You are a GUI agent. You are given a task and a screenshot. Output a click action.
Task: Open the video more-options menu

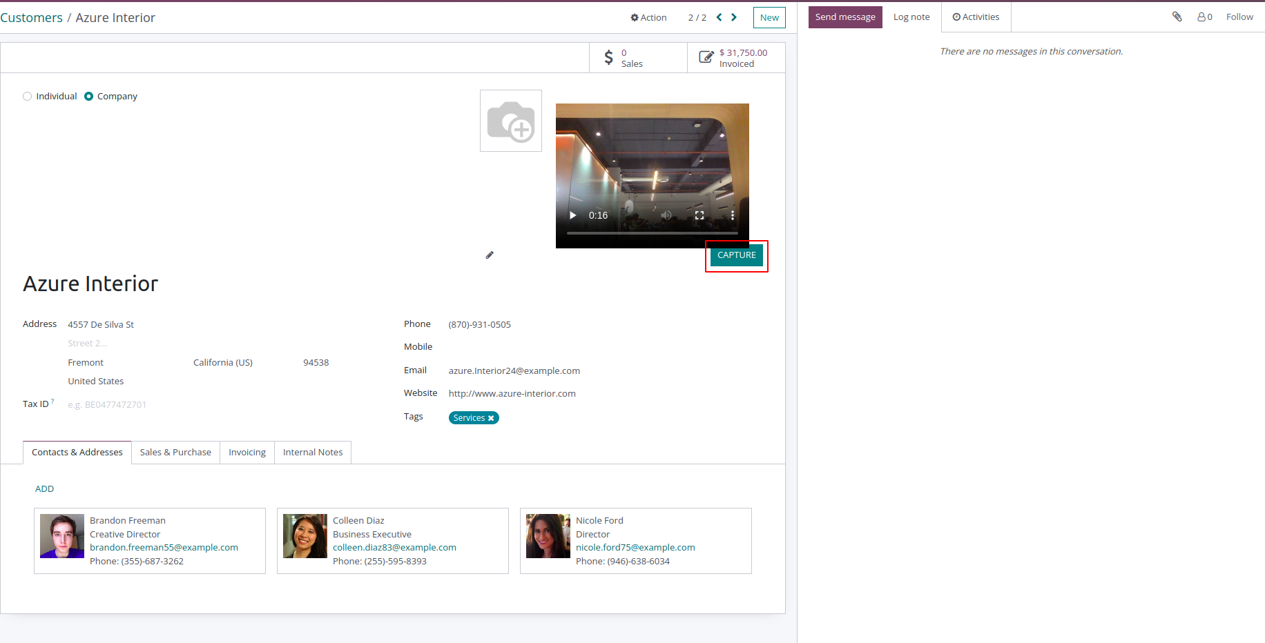click(733, 215)
